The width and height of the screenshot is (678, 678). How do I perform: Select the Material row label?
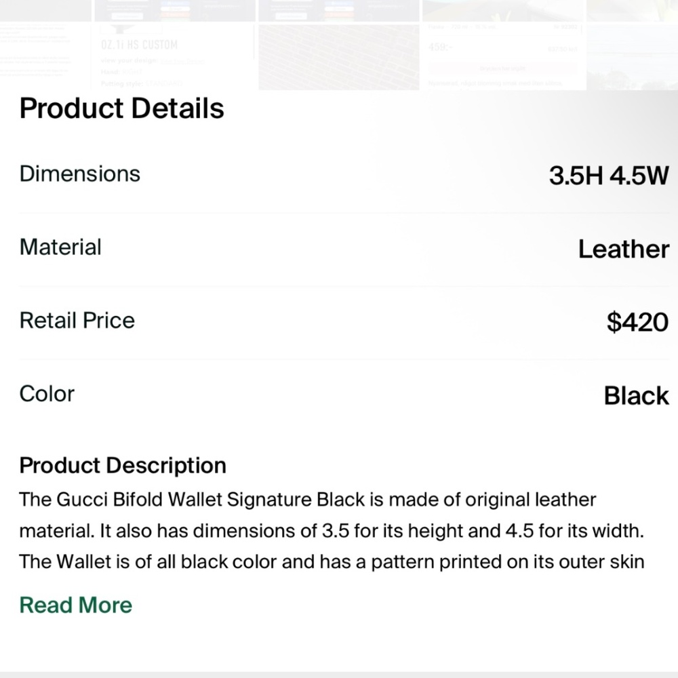(x=60, y=247)
